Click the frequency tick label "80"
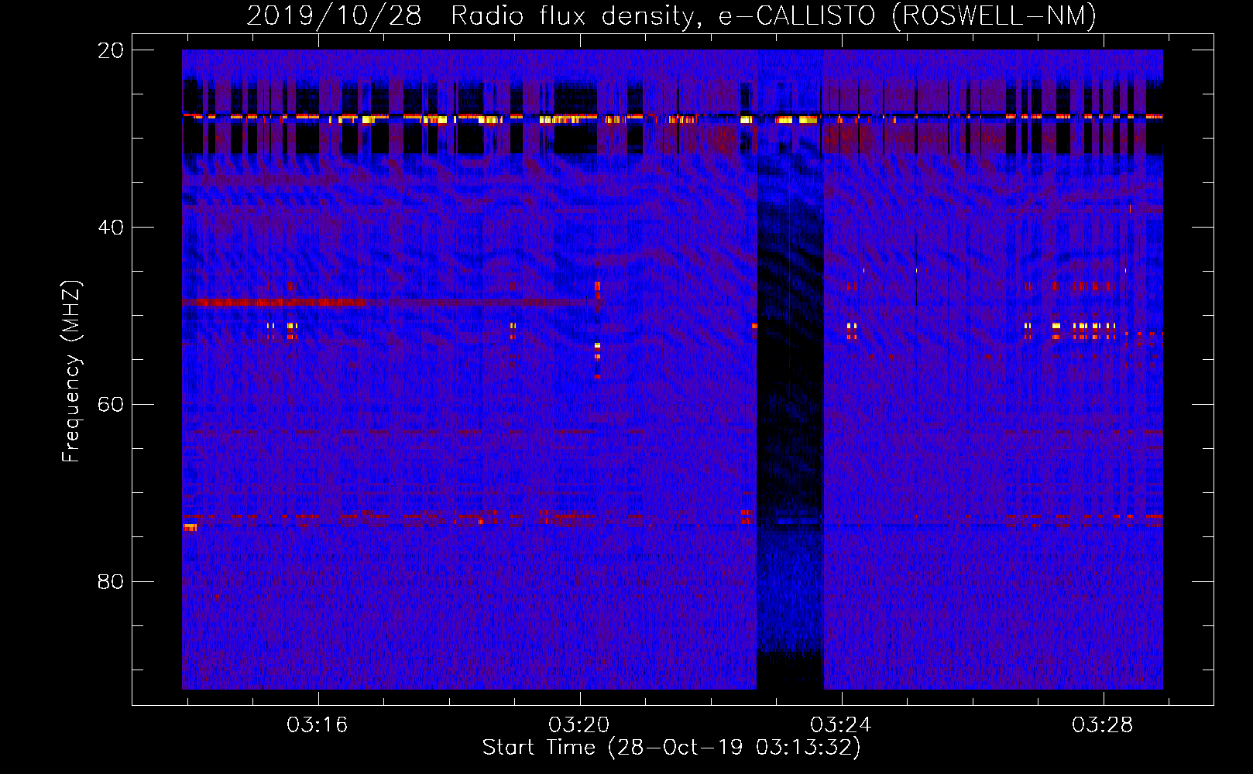1253x774 pixels. [111, 581]
